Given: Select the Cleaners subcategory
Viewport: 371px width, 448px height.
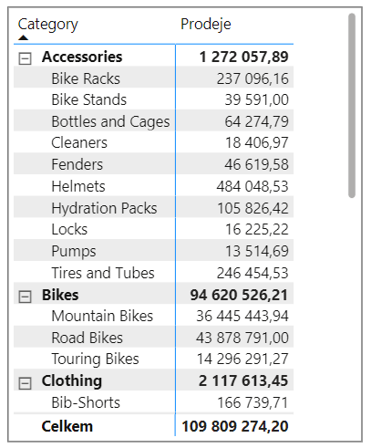Looking at the screenshot, I should 79,142.
